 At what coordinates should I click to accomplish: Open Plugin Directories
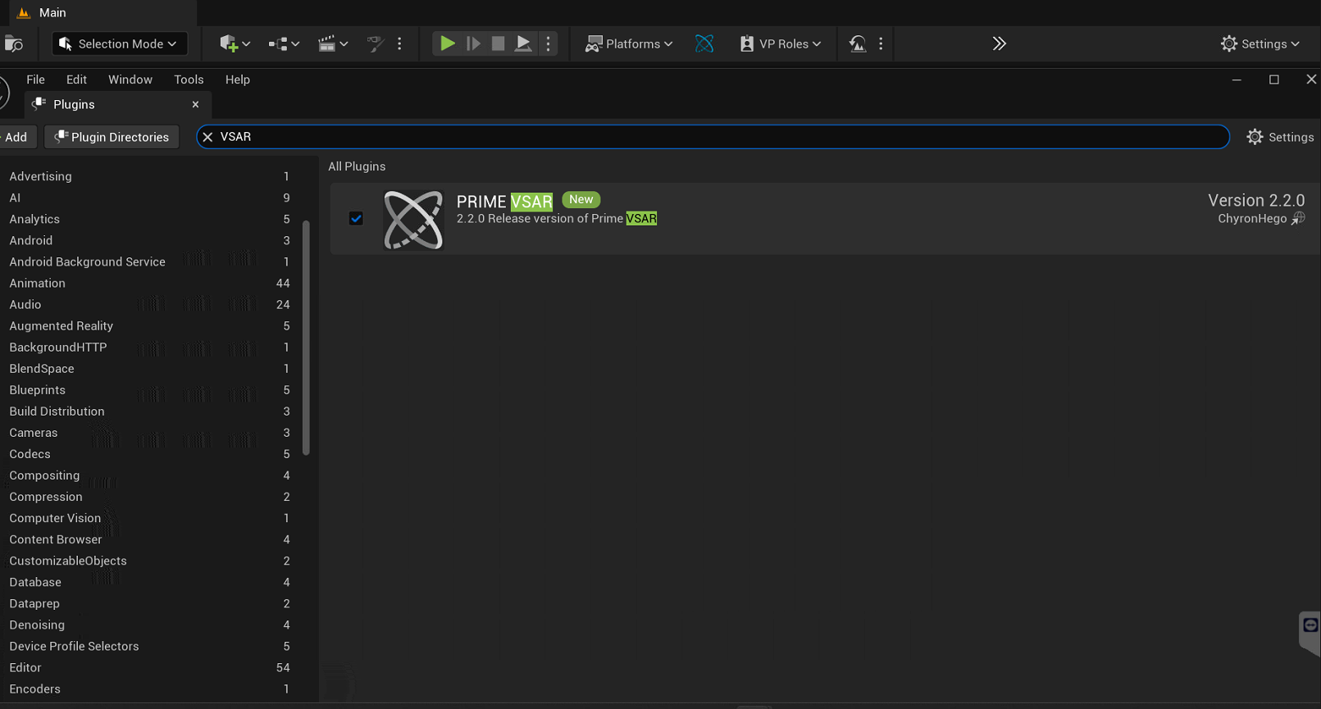pyautogui.click(x=112, y=137)
